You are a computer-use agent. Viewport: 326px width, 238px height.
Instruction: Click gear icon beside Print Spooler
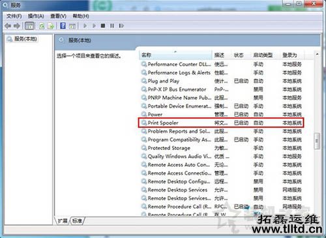coord(144,123)
